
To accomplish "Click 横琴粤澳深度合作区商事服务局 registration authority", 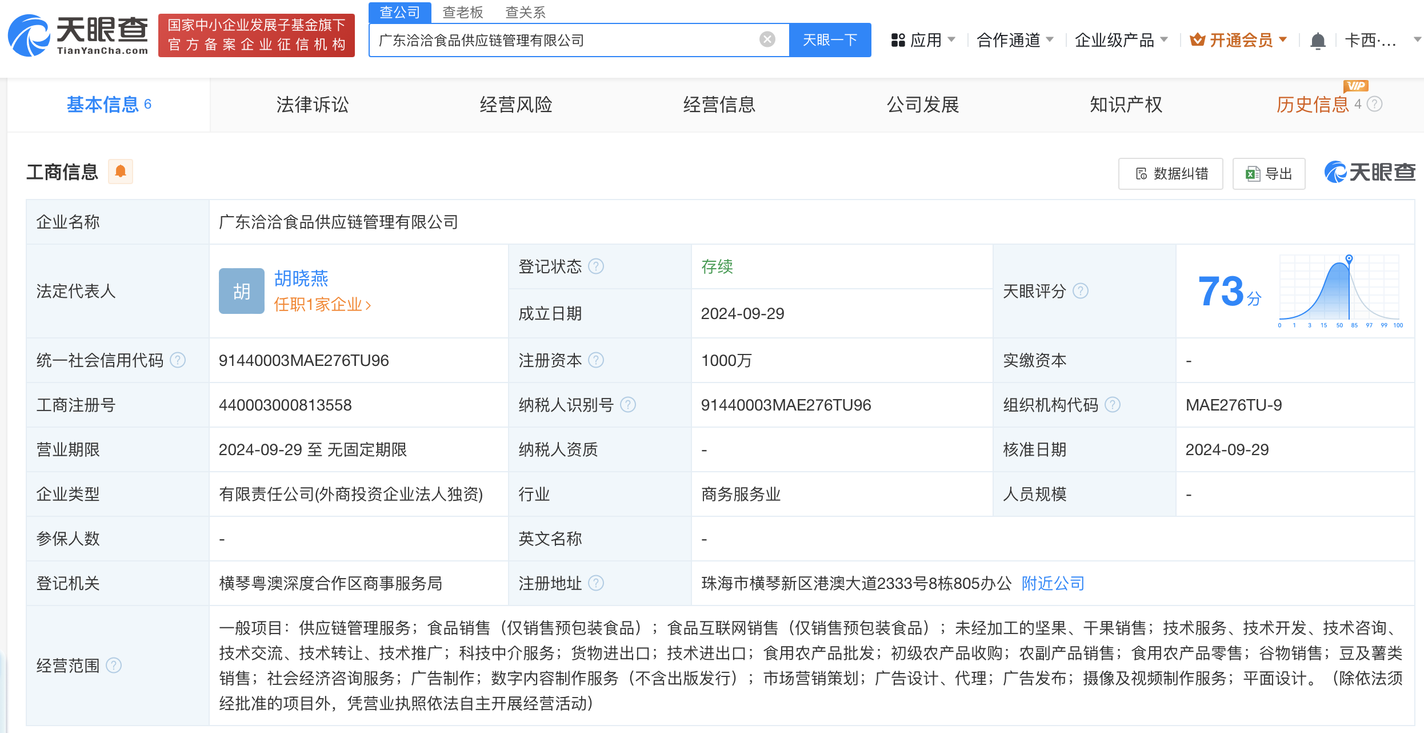I will pos(330,583).
